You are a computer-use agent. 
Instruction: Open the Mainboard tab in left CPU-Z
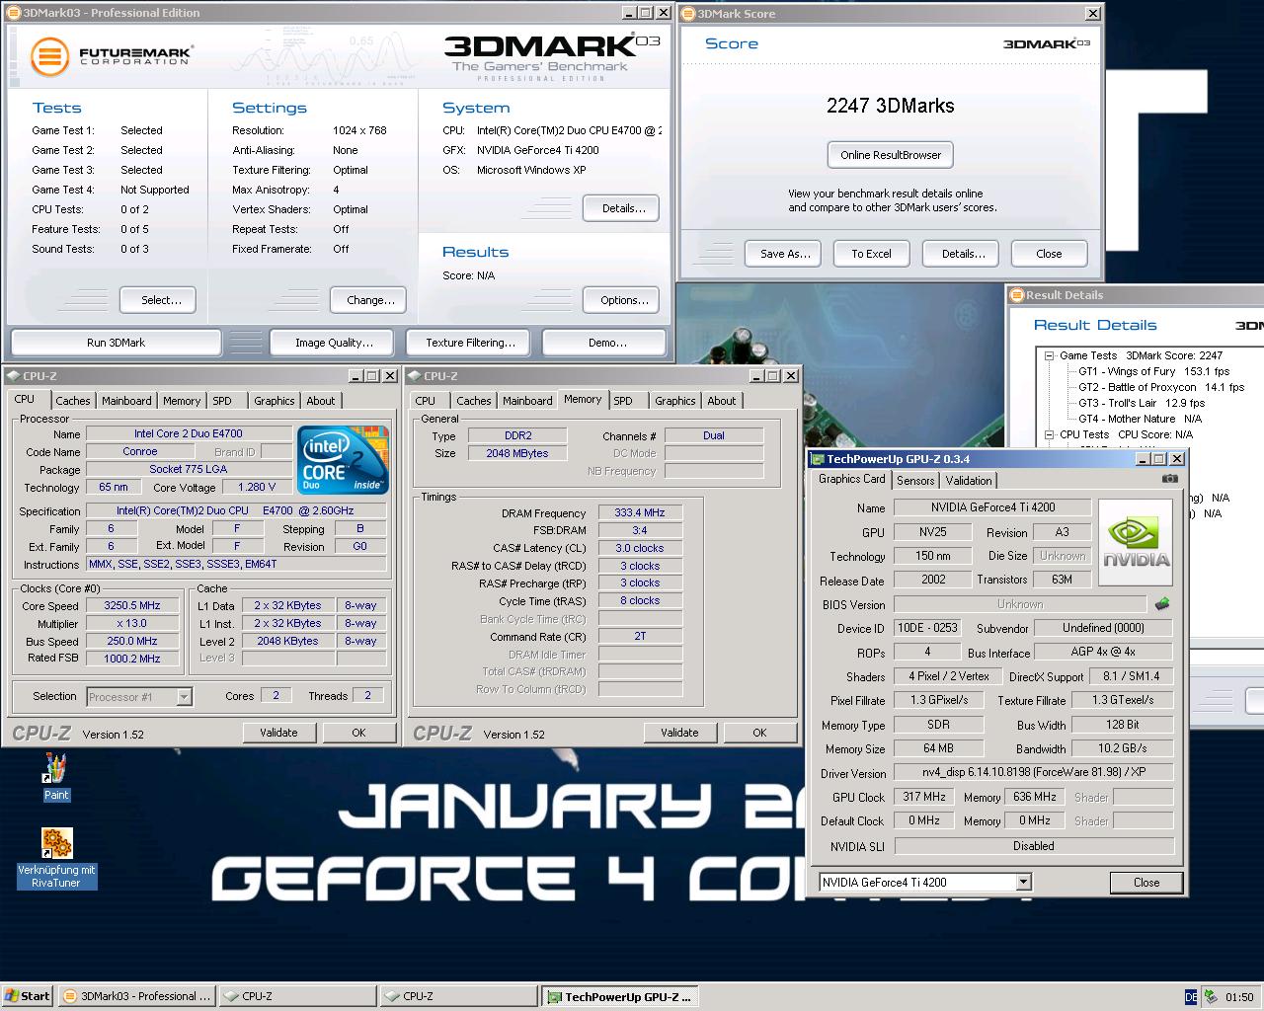126,401
